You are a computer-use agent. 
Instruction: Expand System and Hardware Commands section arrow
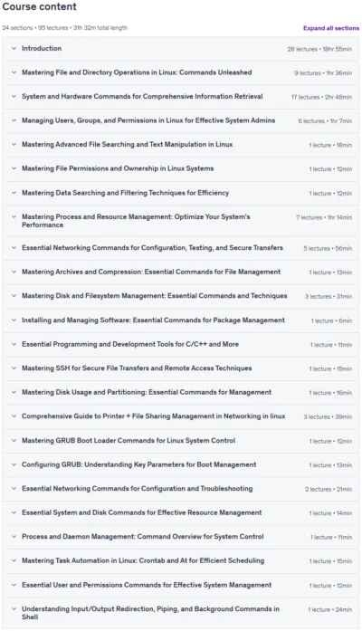(x=14, y=97)
